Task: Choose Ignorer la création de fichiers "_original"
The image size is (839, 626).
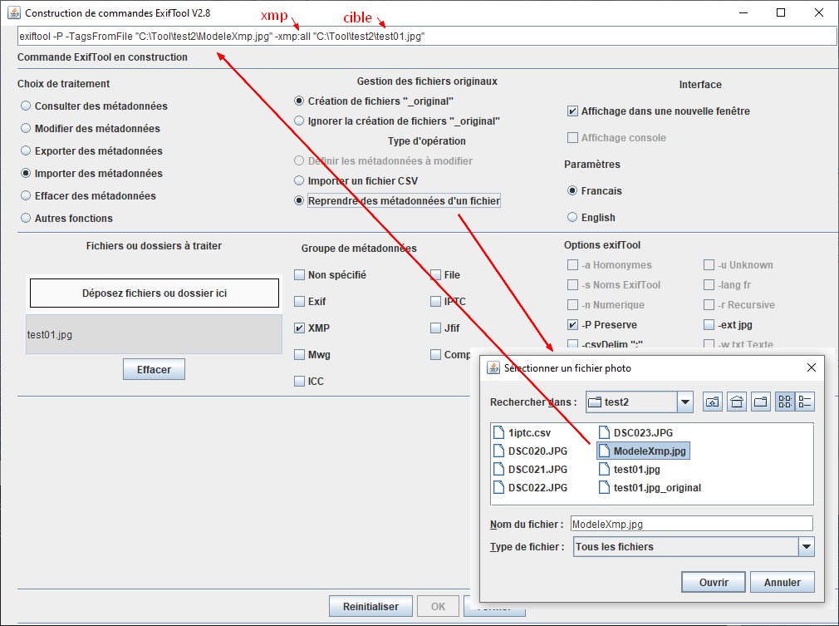Action: tap(299, 121)
